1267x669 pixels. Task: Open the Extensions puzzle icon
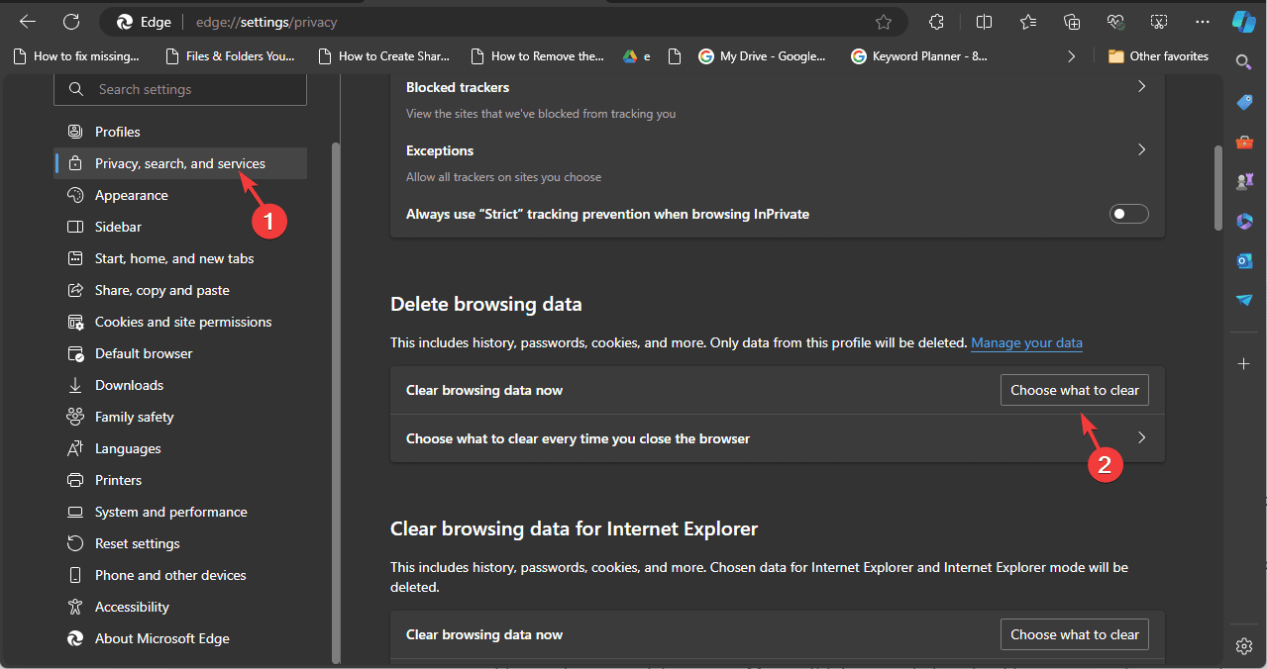(x=936, y=22)
